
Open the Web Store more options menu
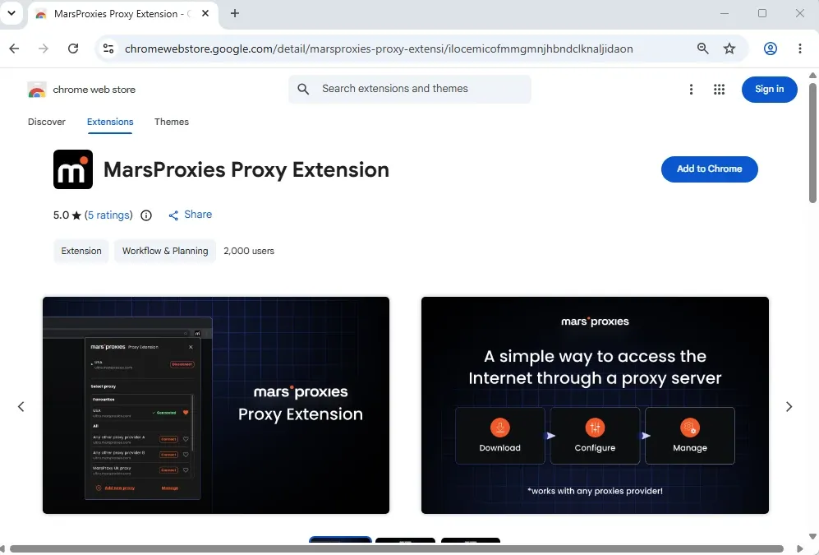coord(691,90)
